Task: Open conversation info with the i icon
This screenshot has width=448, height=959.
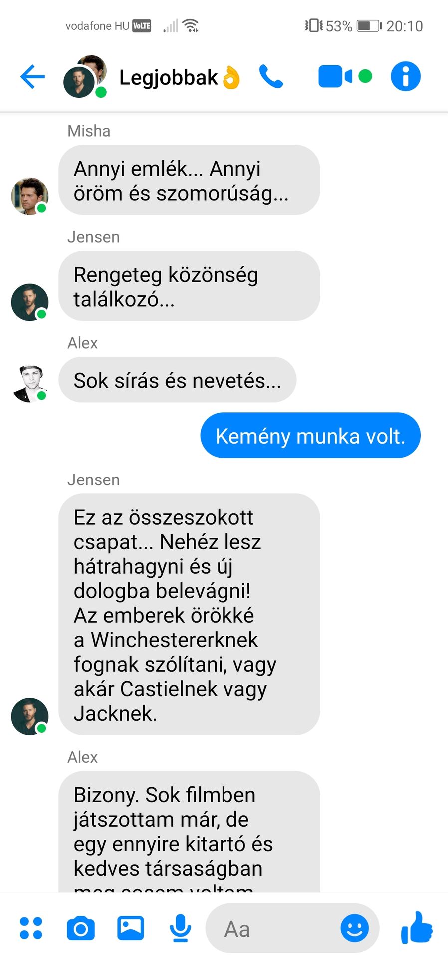Action: click(x=405, y=76)
